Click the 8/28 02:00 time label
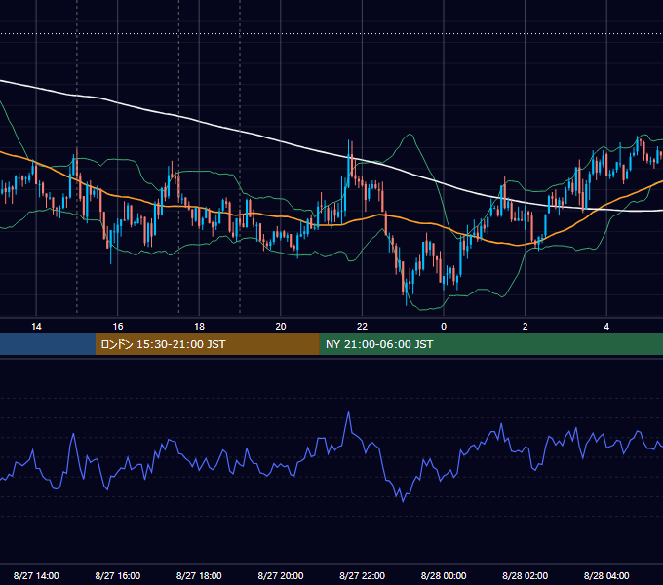The image size is (663, 585). 526,575
